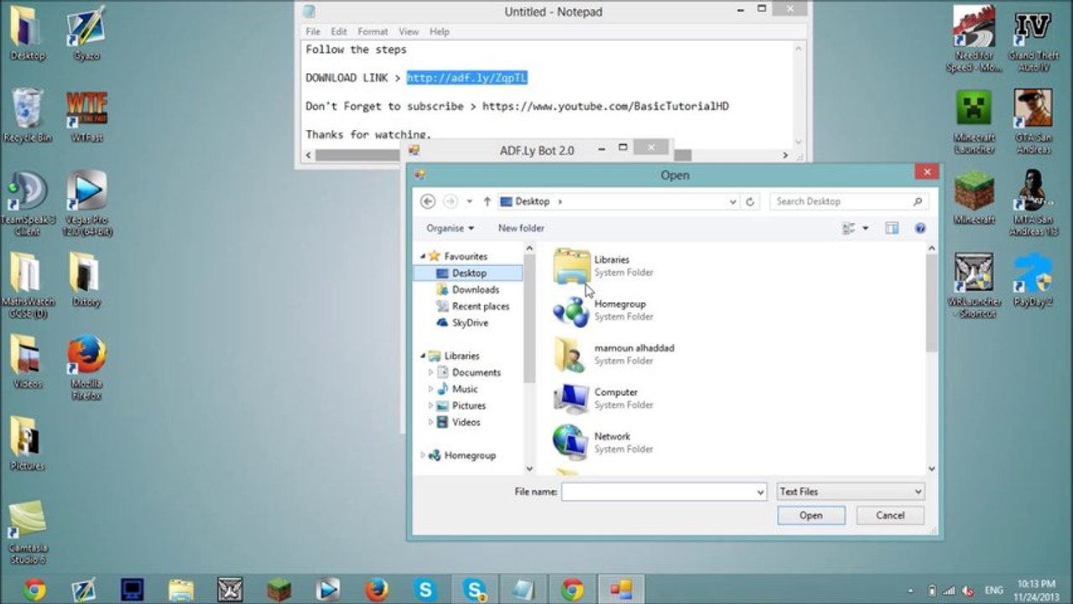Image resolution: width=1073 pixels, height=604 pixels.
Task: Click the Cancel button in dialog
Action: click(x=890, y=515)
